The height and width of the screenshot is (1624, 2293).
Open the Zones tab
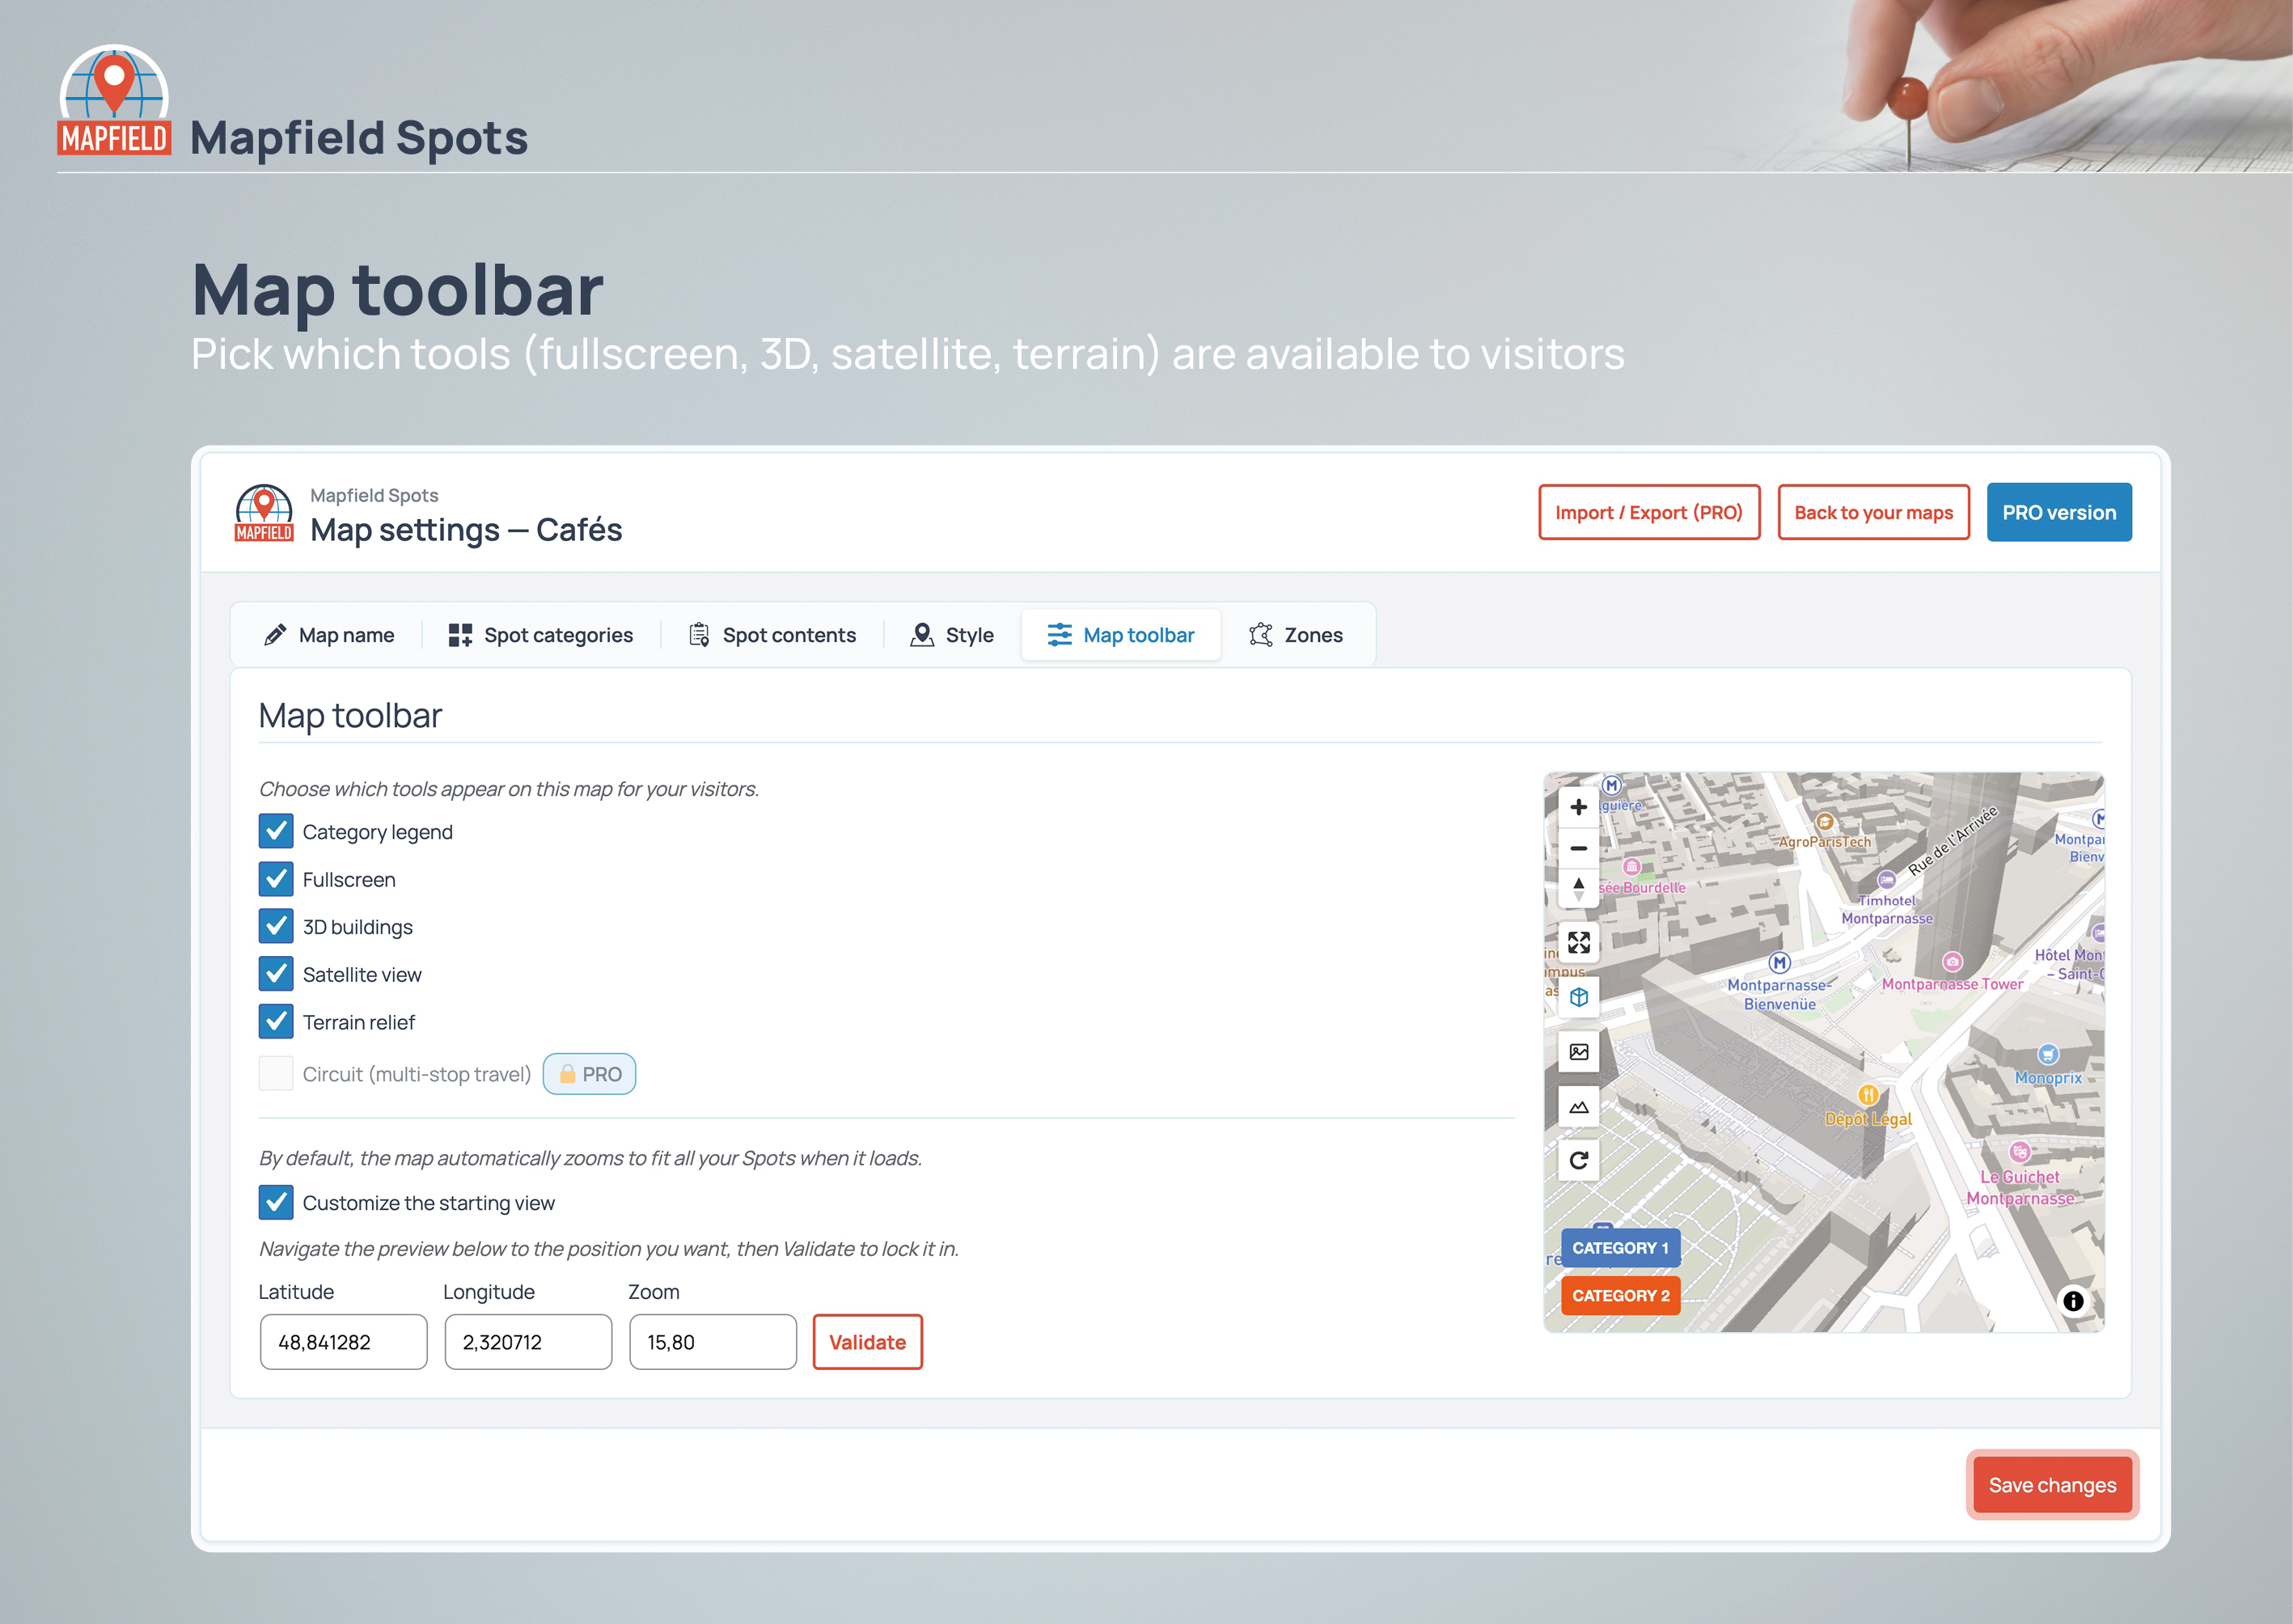[x=1296, y=635]
